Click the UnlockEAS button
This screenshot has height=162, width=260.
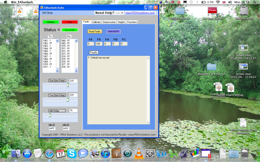pyautogui.click(x=113, y=31)
